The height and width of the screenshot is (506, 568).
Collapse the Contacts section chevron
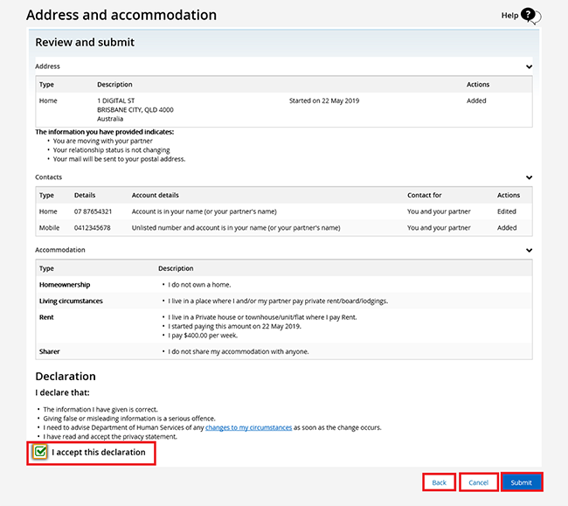point(529,177)
